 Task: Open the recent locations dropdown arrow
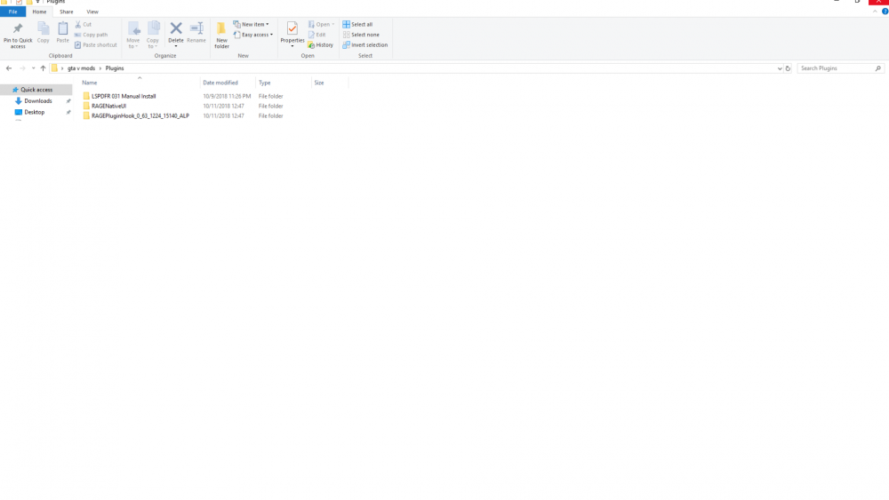(x=34, y=68)
